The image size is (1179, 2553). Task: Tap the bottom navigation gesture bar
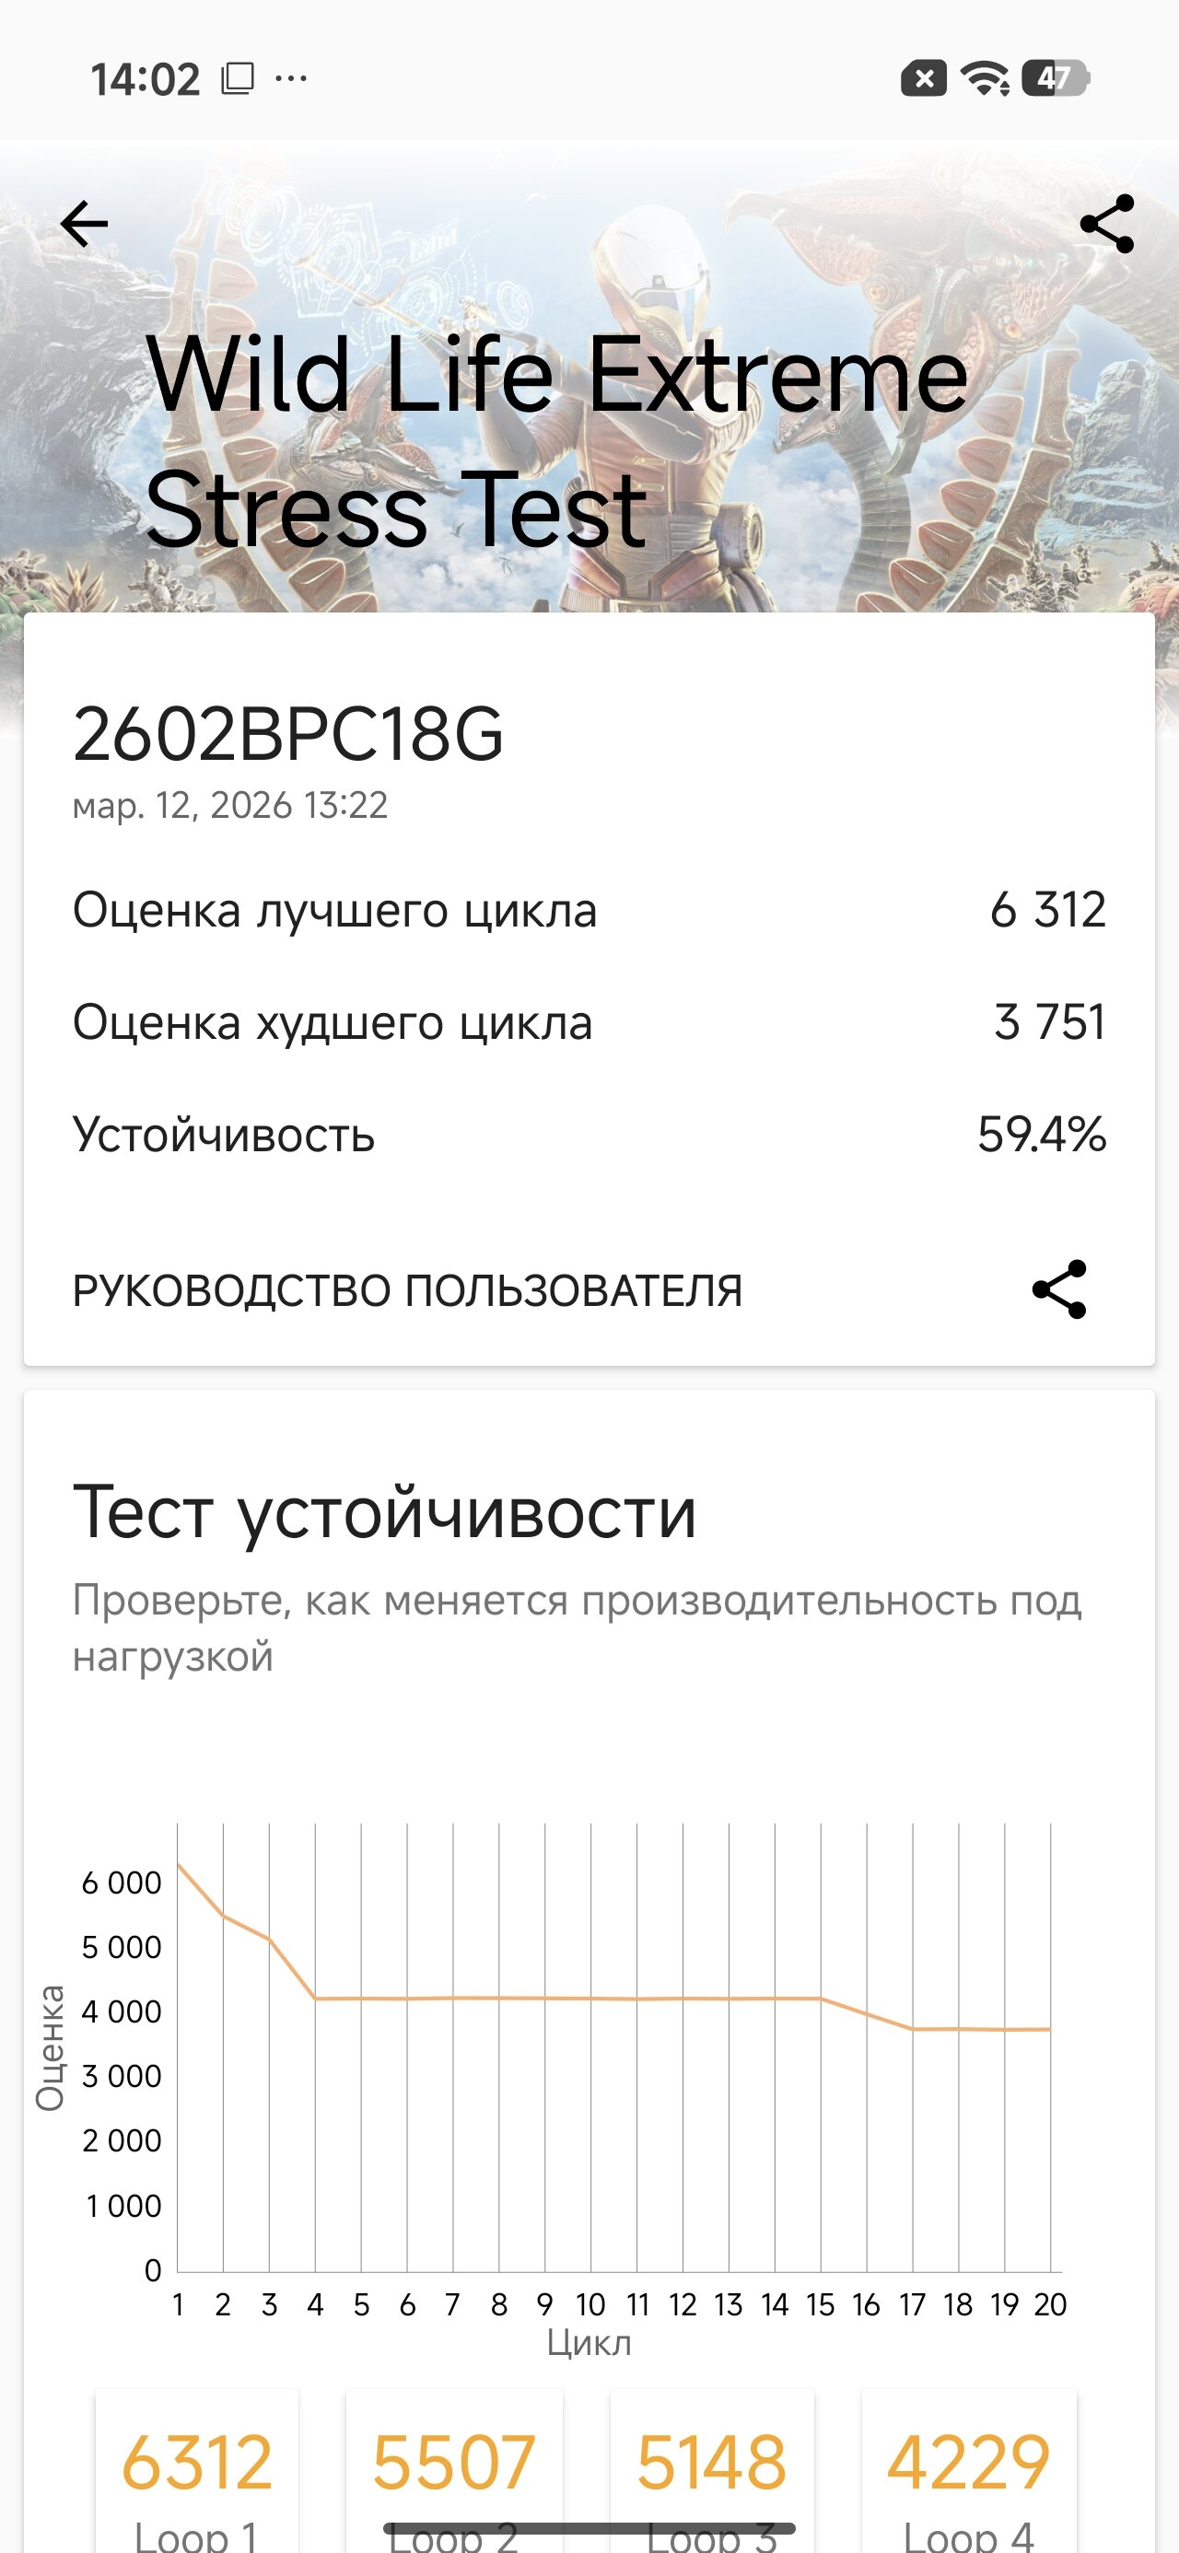click(x=589, y=2526)
